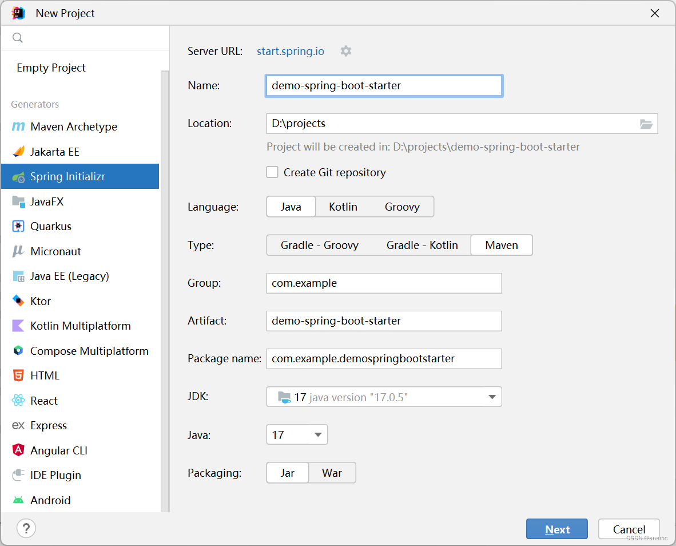Select Jakarta EE in the sidebar
The width and height of the screenshot is (676, 546).
(56, 151)
